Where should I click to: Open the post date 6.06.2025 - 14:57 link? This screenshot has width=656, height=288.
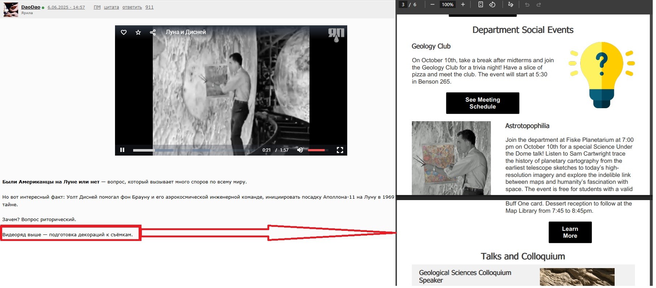pyautogui.click(x=66, y=7)
